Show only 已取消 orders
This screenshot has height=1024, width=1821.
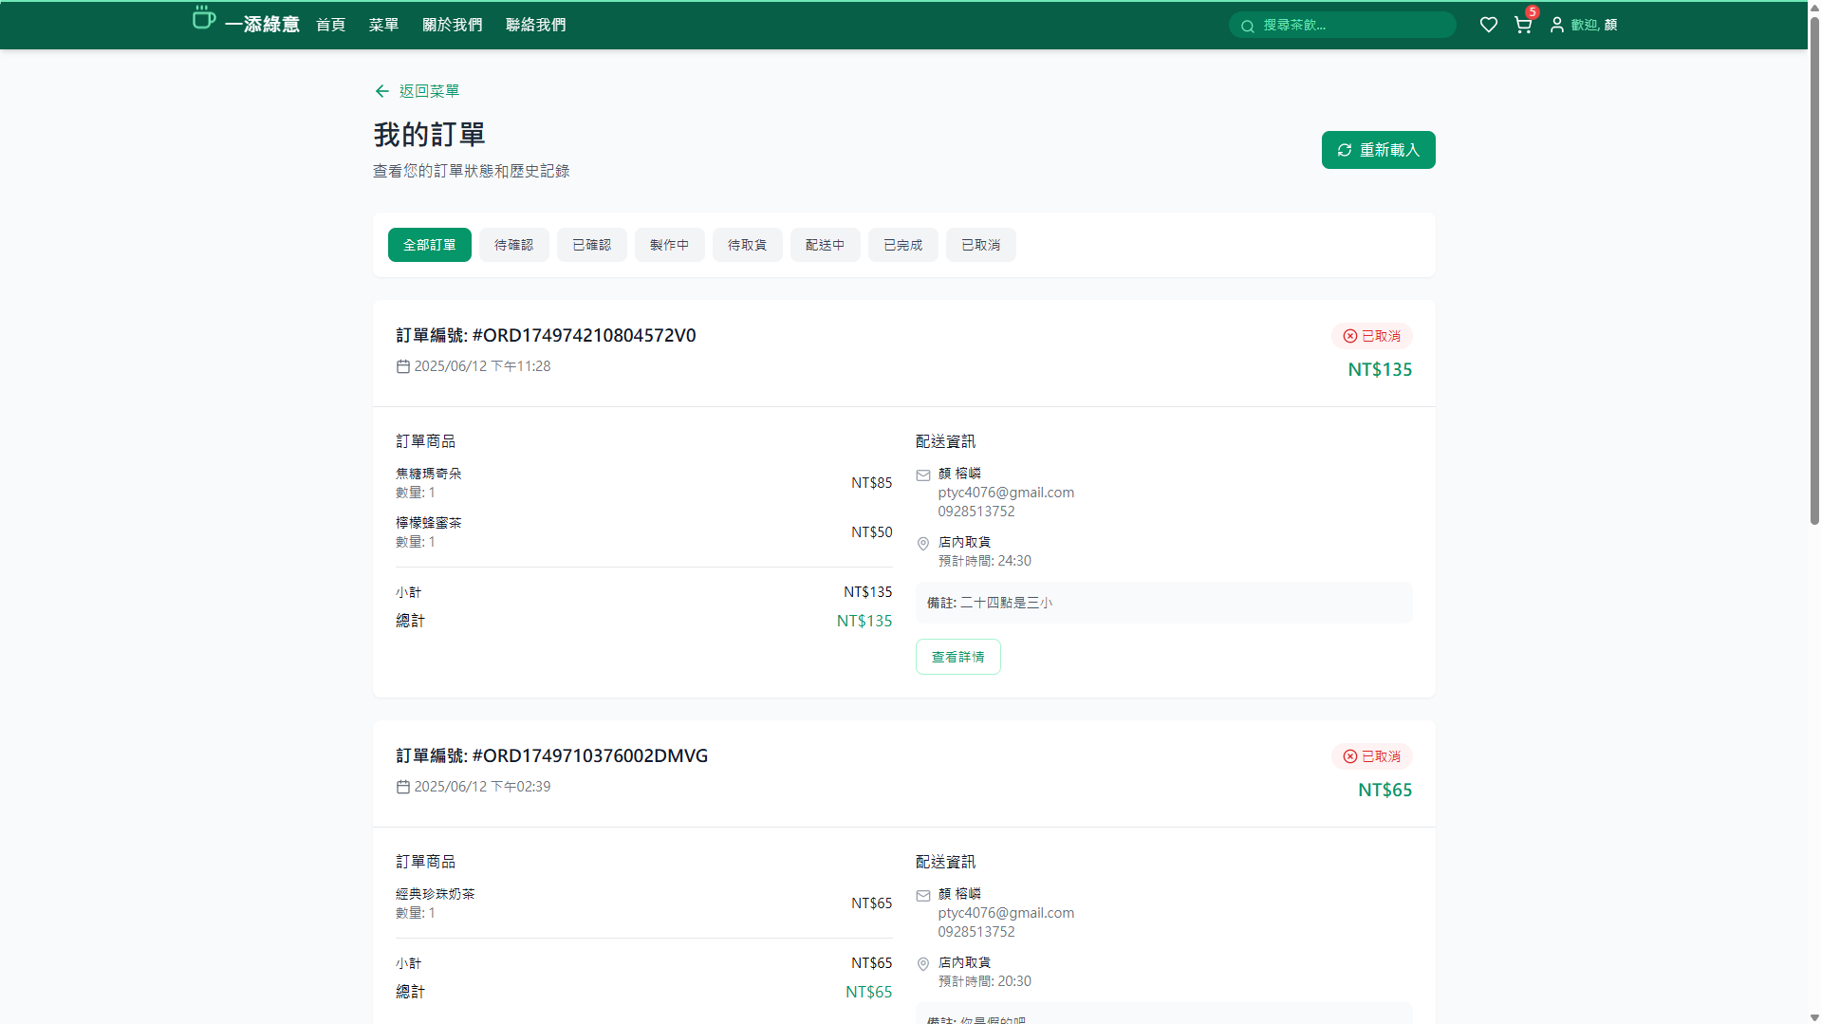(x=980, y=245)
